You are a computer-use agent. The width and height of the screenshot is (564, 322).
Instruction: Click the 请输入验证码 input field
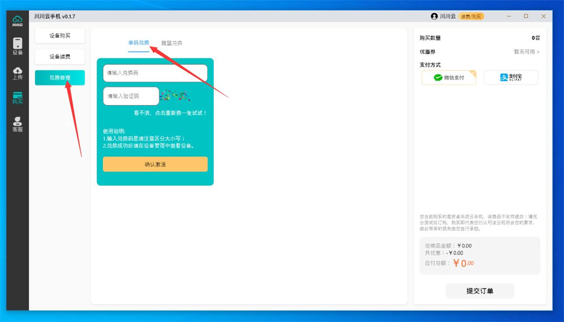[x=131, y=96]
